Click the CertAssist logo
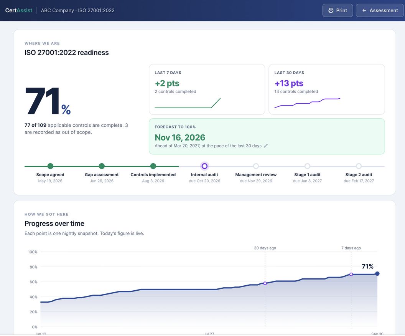 pos(18,10)
